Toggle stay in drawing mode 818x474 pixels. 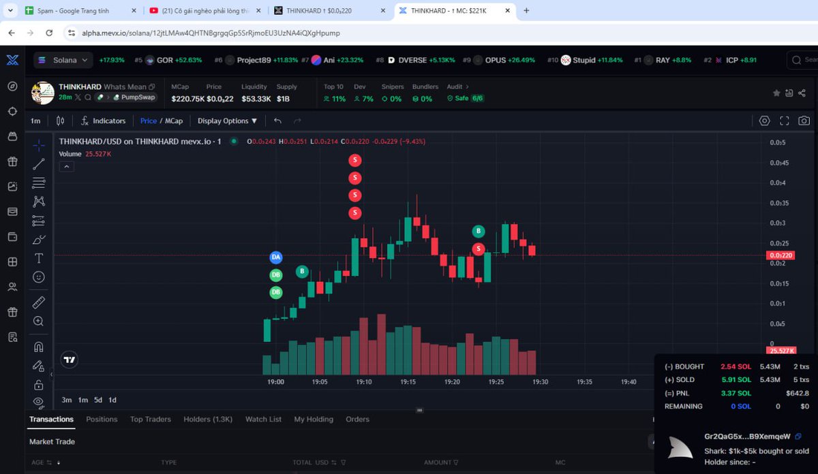pyautogui.click(x=39, y=366)
